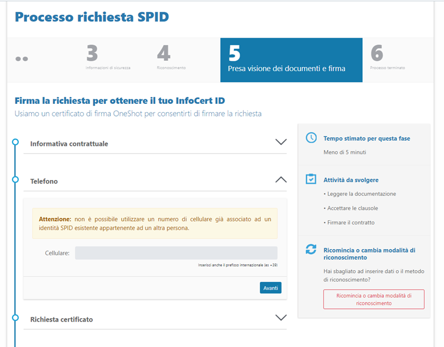Viewport: 444px width, 347px height.
Task: Click the red Ricomincia o cambia modalità button
Action: click(x=374, y=299)
